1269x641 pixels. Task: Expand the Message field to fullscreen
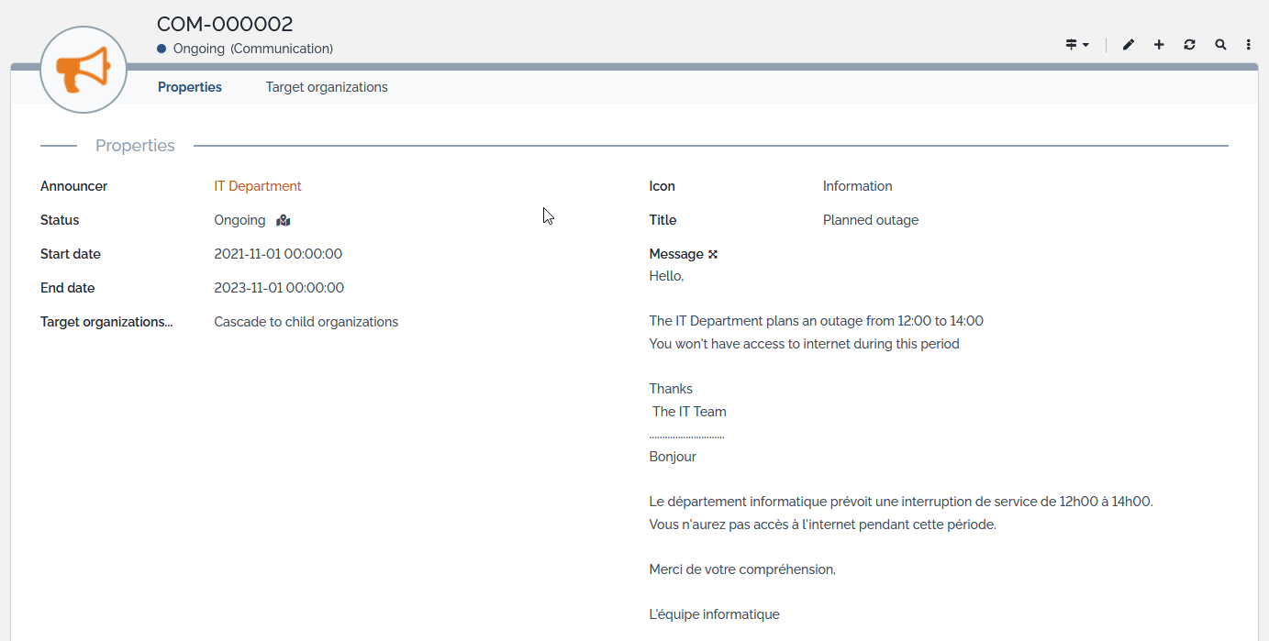713,254
